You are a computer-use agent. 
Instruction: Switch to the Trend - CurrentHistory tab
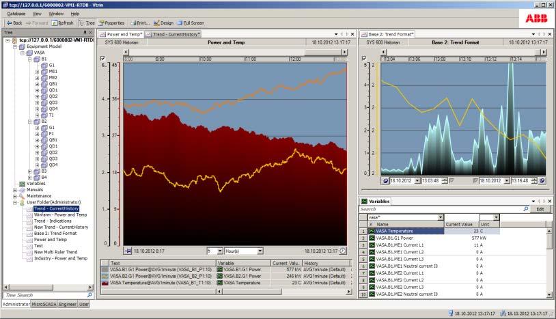[x=173, y=34]
